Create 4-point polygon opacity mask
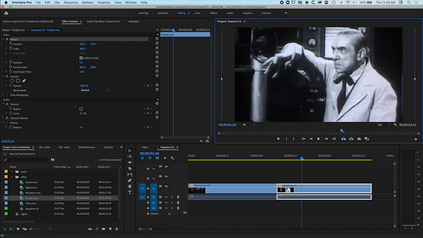Screen dimensions: 423x238 click(x=18, y=81)
